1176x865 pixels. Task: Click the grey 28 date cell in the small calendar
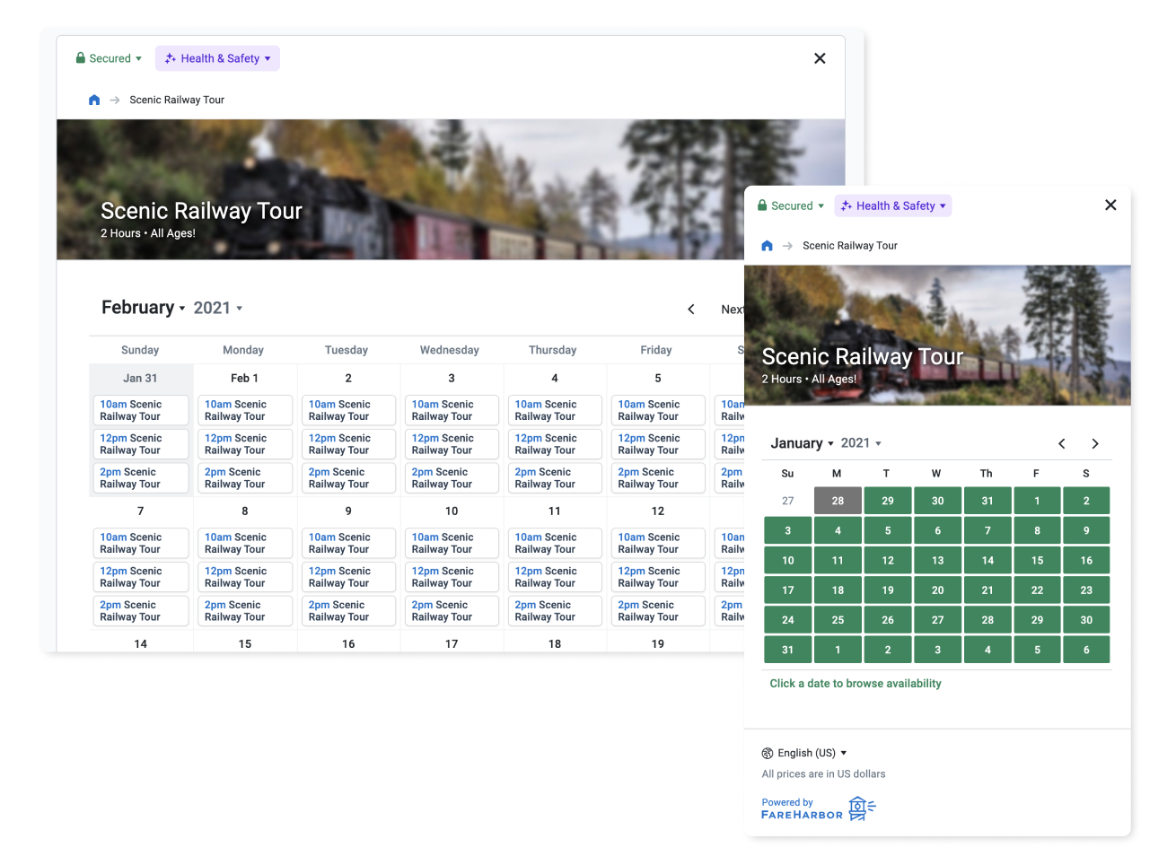pyautogui.click(x=838, y=501)
